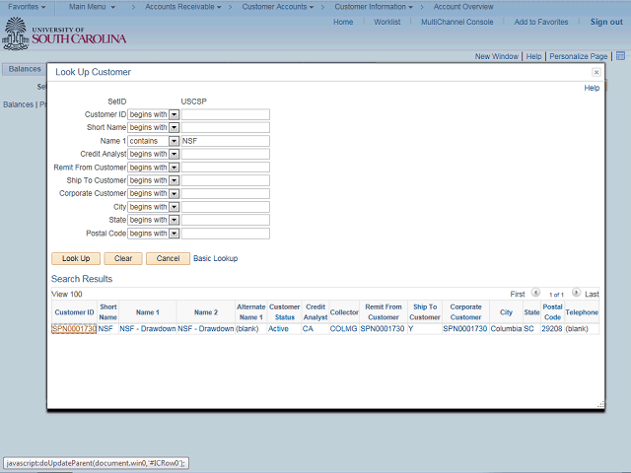This screenshot has width=631, height=473.
Task: Click Add to Favorites
Action: click(x=541, y=22)
